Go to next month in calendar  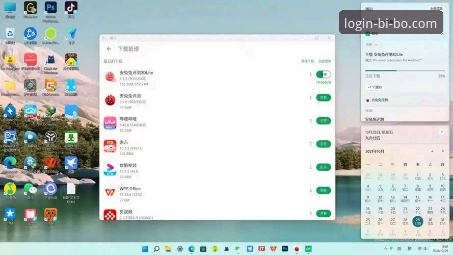click(x=443, y=151)
